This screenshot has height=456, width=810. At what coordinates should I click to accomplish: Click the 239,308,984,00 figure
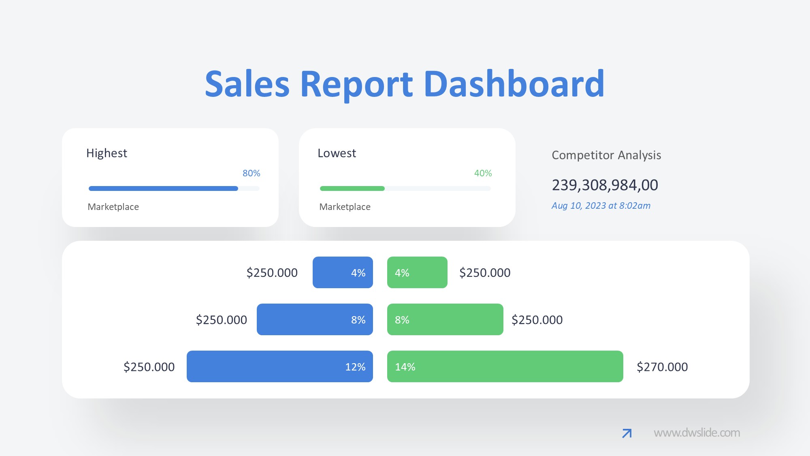coord(605,185)
